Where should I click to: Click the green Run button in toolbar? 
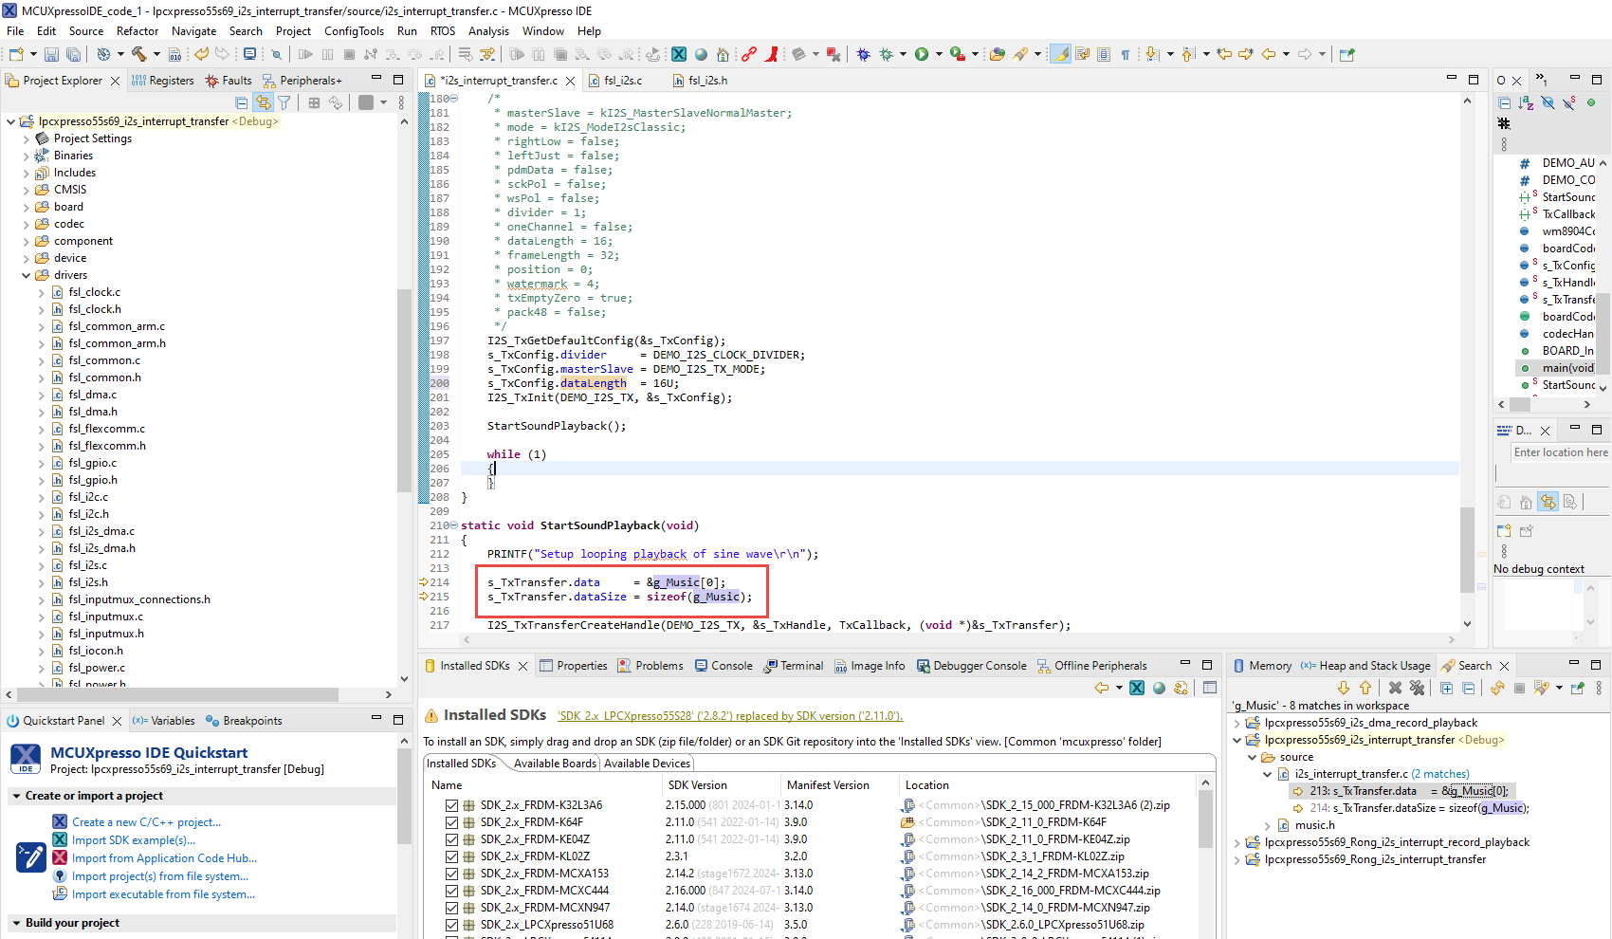(x=921, y=55)
